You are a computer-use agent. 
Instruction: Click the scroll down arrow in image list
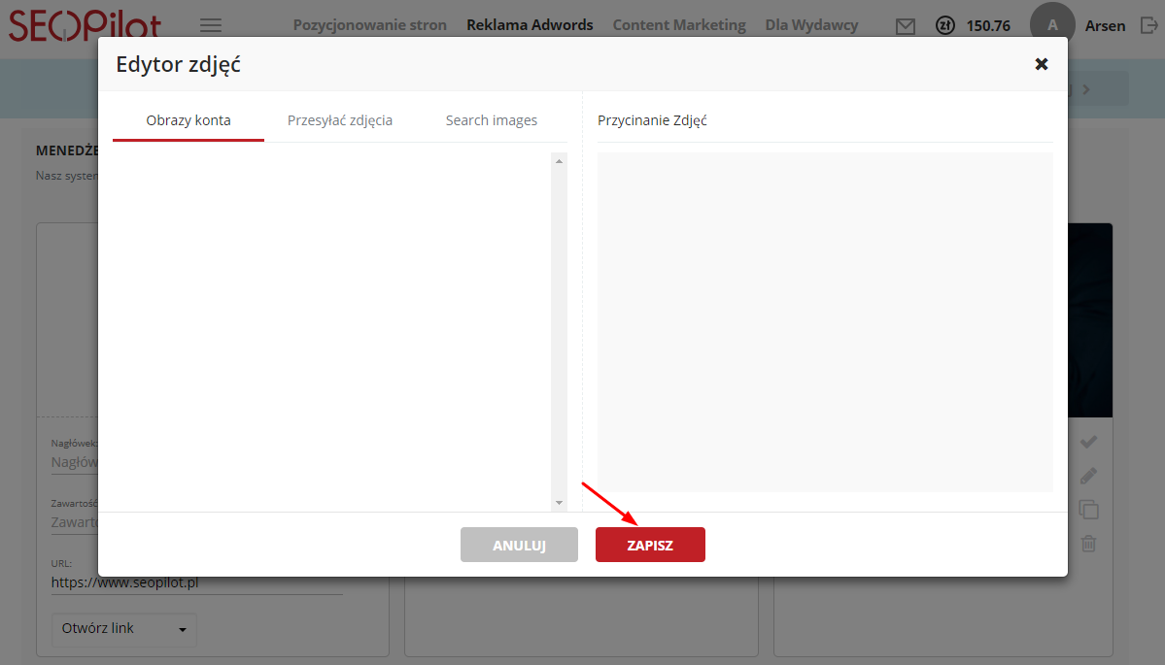559,503
